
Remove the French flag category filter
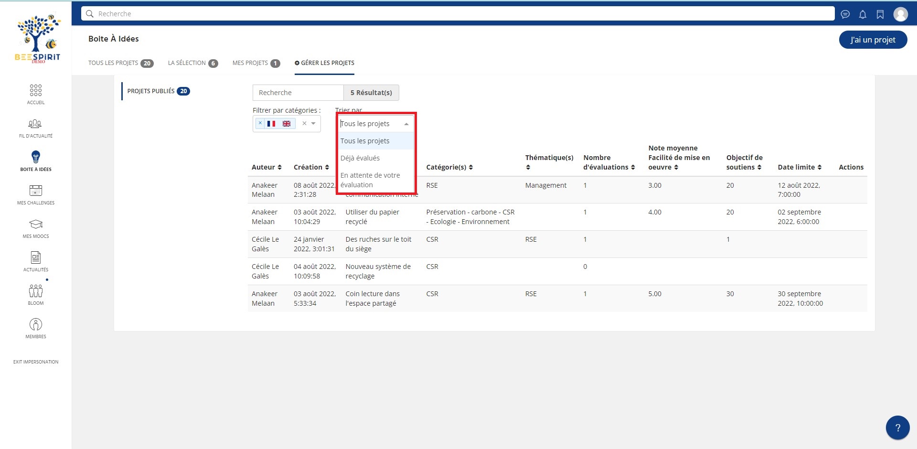[260, 123]
